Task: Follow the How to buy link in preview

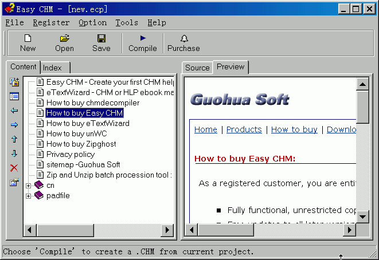Action: tap(294, 129)
